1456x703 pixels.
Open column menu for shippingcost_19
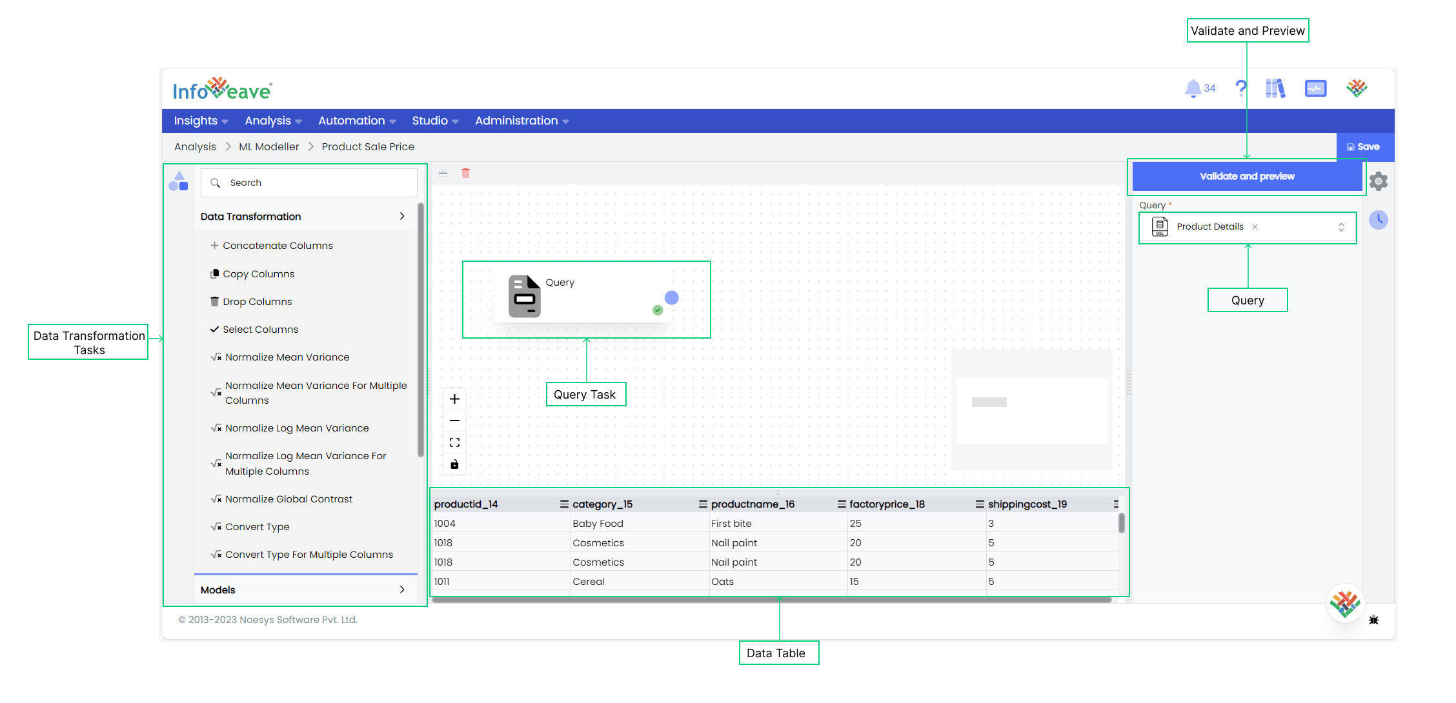(x=1116, y=504)
